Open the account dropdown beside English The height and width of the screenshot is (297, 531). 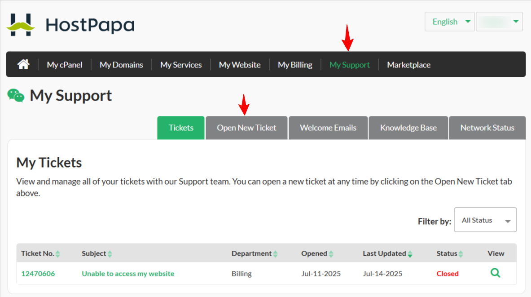point(499,22)
